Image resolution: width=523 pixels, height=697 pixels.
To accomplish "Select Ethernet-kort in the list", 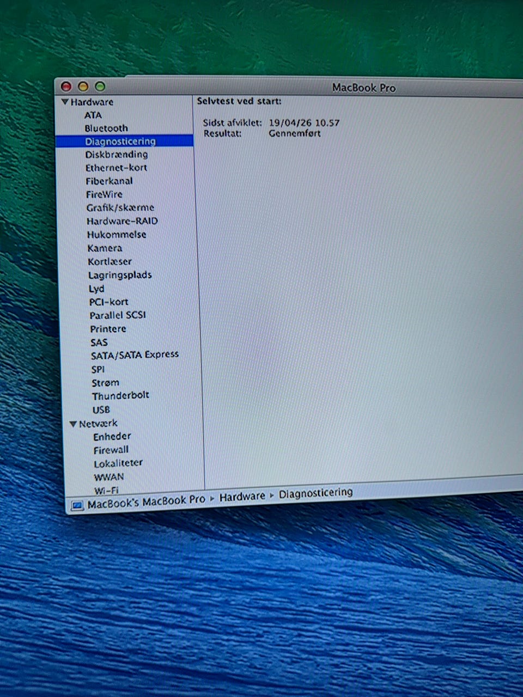I will tap(116, 168).
